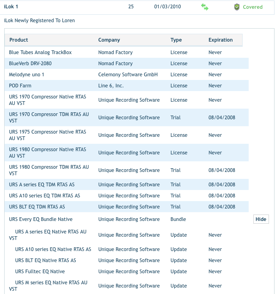The image size is (275, 294).
Task: Select URS BLT EQ TDM RTAS AS
Action: point(37,207)
